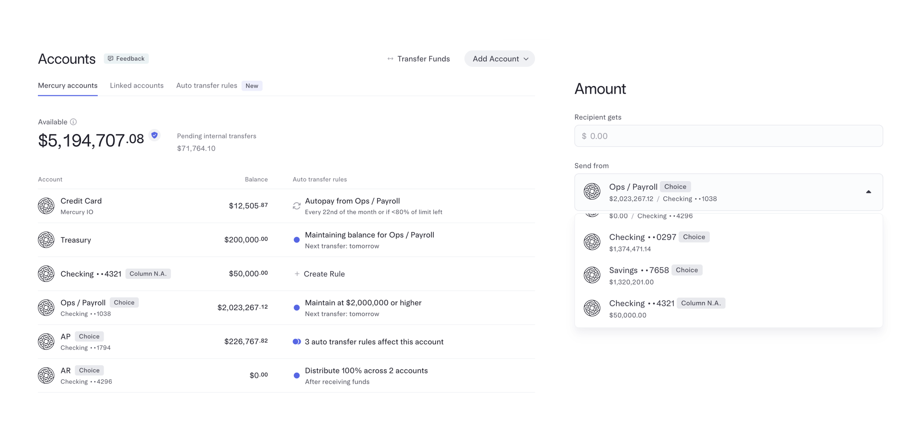The width and height of the screenshot is (903, 424).
Task: Click the Treasury account logo icon
Action: pyautogui.click(x=46, y=240)
